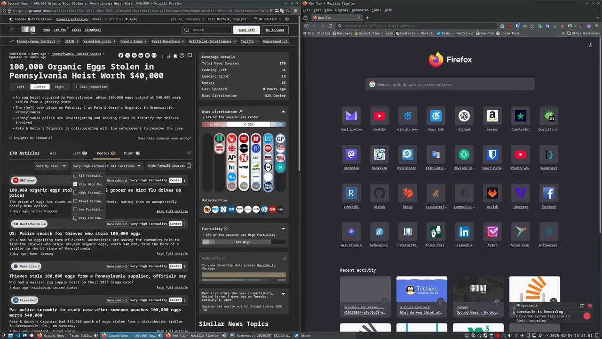Screen dimensions: 602x339
Task: Open the Trustpilot shortcut tile
Action: (x=521, y=116)
